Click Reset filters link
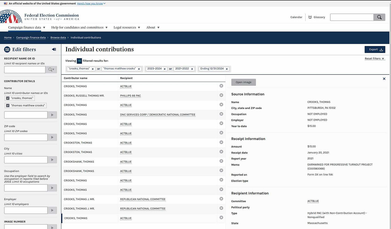 (x=374, y=58)
